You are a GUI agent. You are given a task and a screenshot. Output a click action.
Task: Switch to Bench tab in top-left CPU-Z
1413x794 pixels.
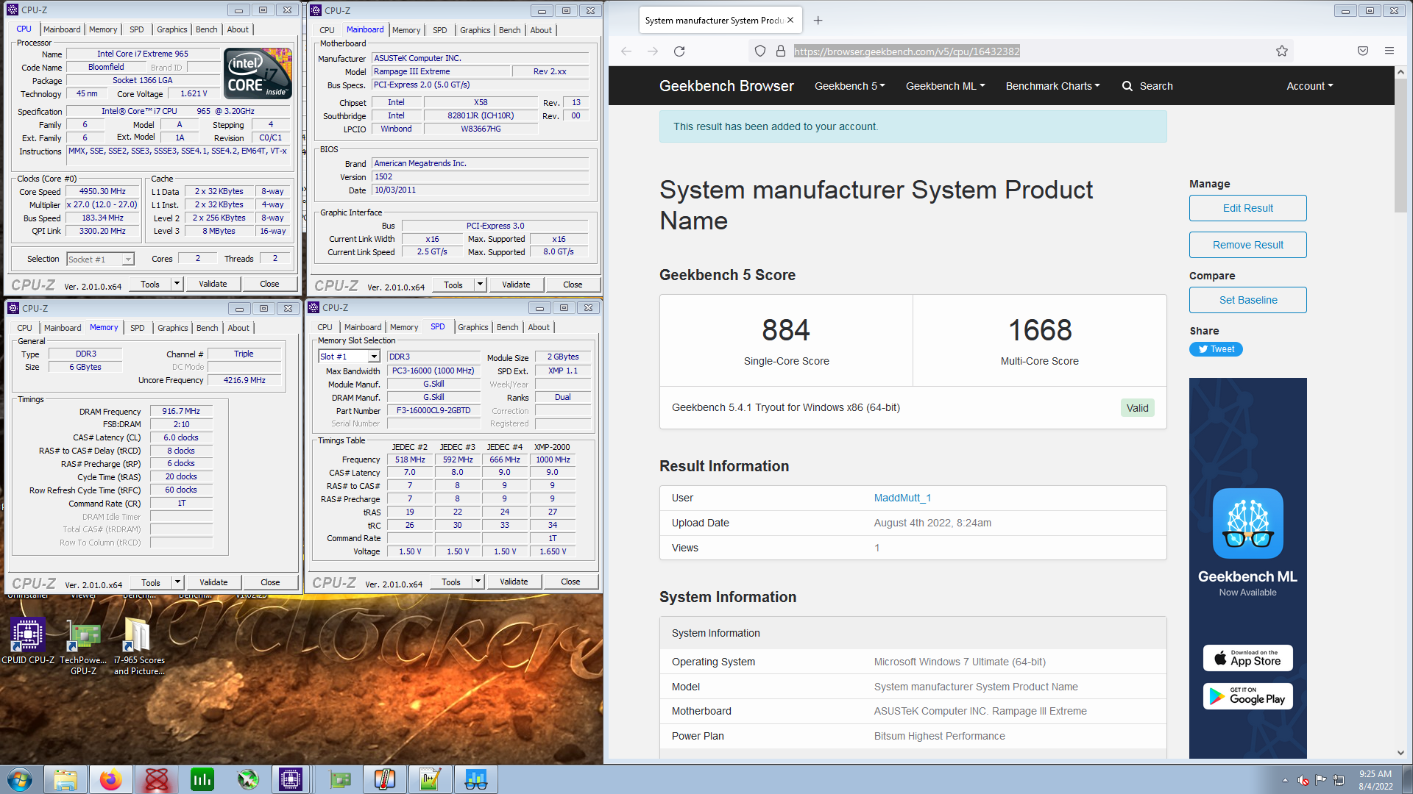206,29
